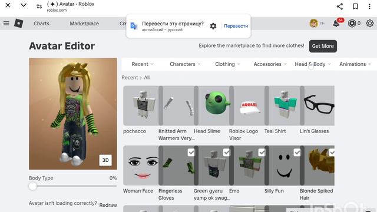Uncheck Blonde Spiked Hair item
This screenshot has width=377, height=212.
(332, 153)
